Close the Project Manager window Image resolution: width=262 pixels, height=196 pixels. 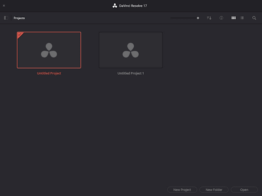click(x=4, y=6)
